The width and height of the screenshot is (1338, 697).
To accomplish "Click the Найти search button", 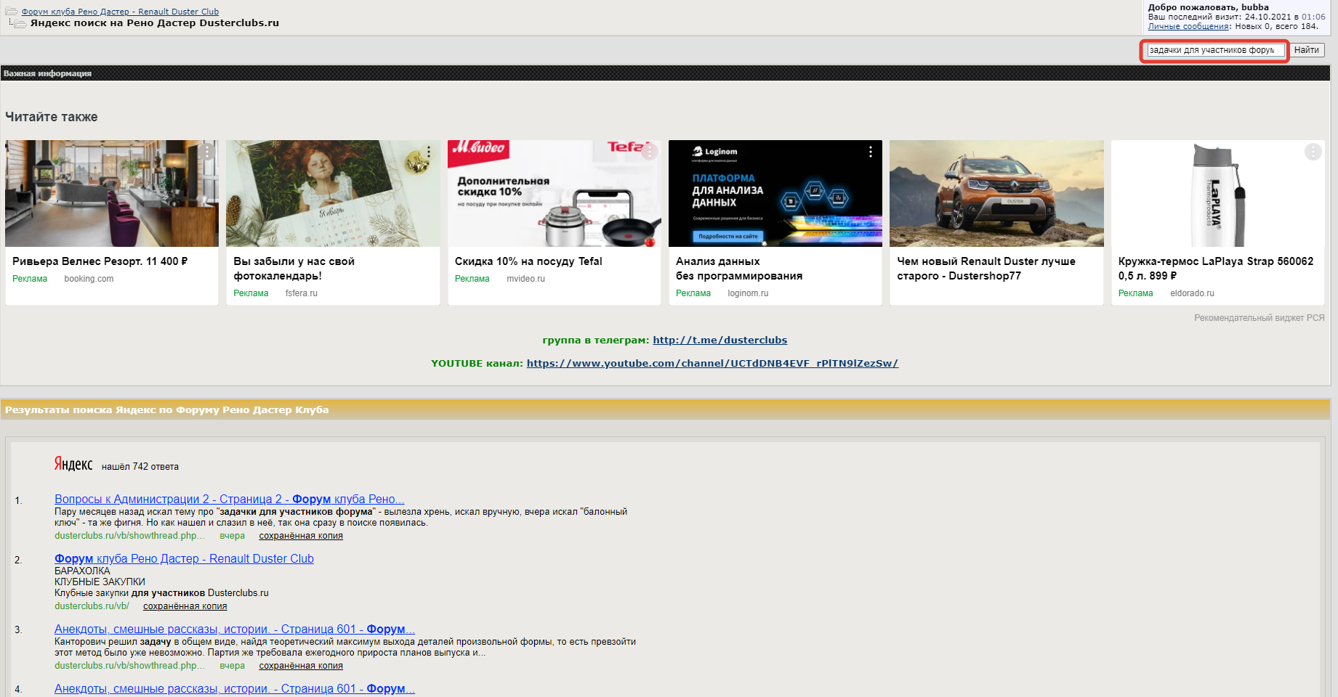I will click(x=1306, y=50).
